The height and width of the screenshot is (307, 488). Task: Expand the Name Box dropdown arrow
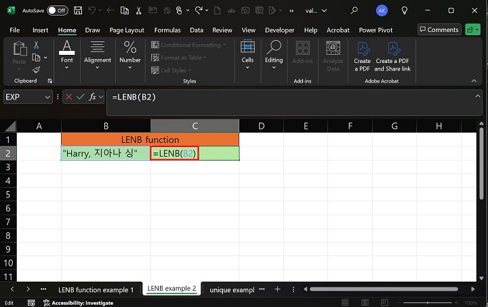pyautogui.click(x=47, y=97)
